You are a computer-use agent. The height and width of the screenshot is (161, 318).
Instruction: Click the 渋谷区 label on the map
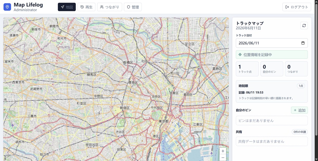click(x=120, y=132)
